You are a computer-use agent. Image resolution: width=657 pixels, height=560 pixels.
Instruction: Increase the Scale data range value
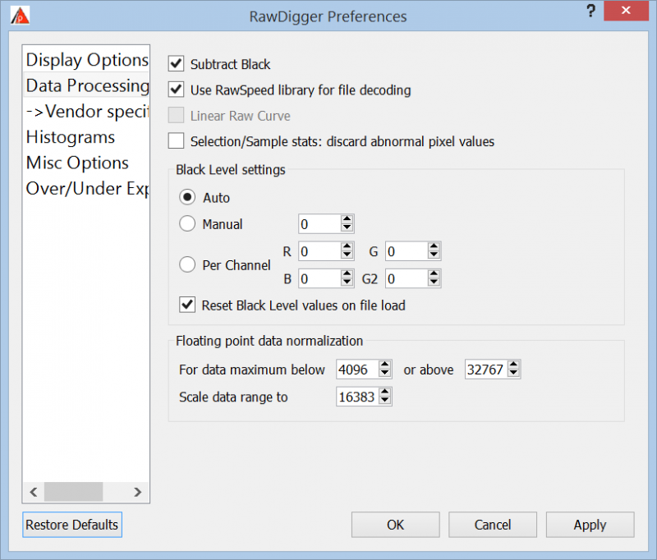(385, 392)
